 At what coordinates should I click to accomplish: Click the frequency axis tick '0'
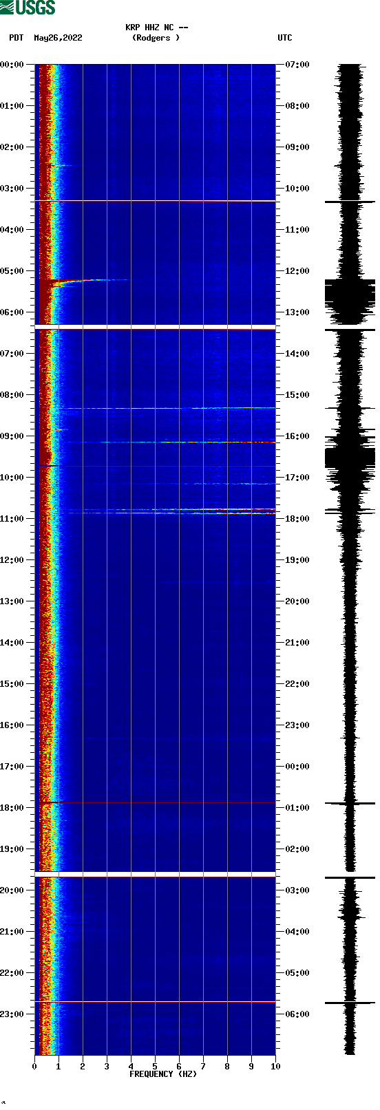[34, 1067]
